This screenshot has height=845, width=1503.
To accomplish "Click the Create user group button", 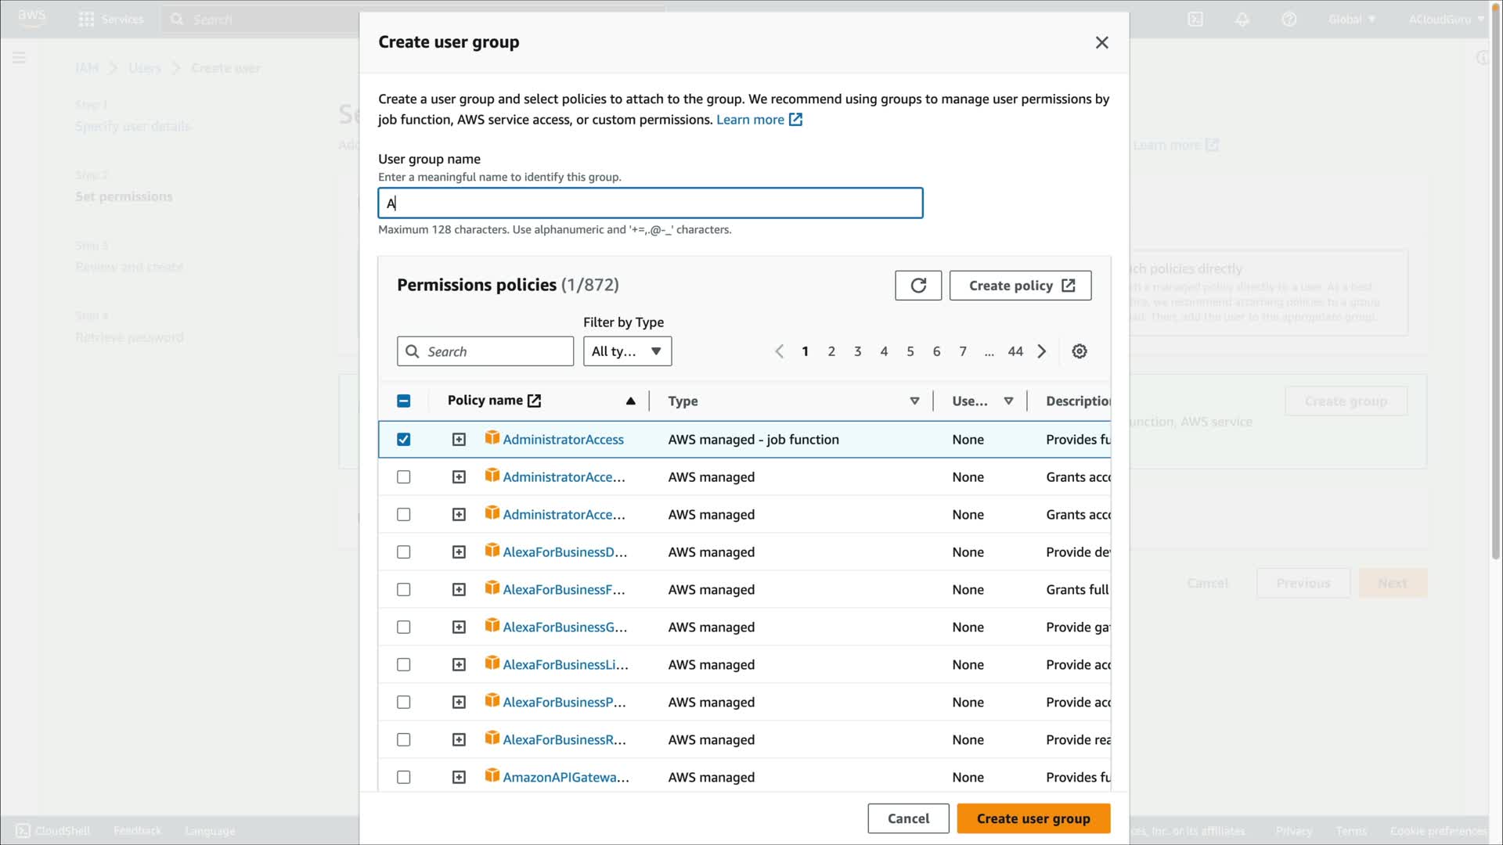I will click(1033, 818).
